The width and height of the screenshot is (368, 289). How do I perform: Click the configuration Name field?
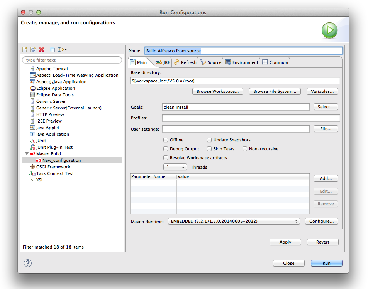(x=243, y=51)
